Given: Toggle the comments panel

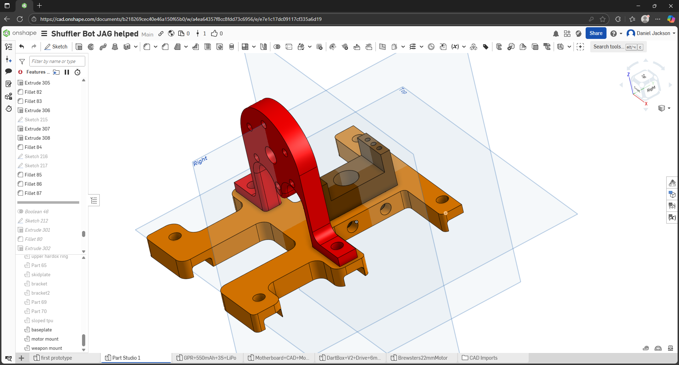Looking at the screenshot, I should point(8,71).
